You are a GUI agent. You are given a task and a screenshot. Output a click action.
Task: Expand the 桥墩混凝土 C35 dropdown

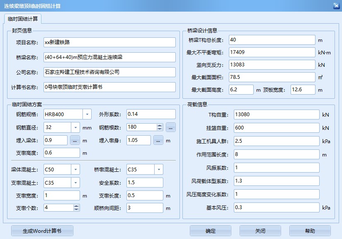pyautogui.click(x=159, y=169)
